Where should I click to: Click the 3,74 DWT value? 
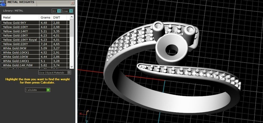[x=56, y=65]
